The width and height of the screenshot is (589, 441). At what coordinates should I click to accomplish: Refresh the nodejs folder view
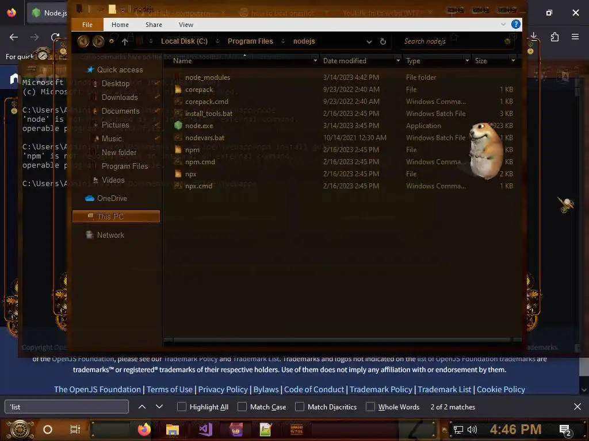383,41
